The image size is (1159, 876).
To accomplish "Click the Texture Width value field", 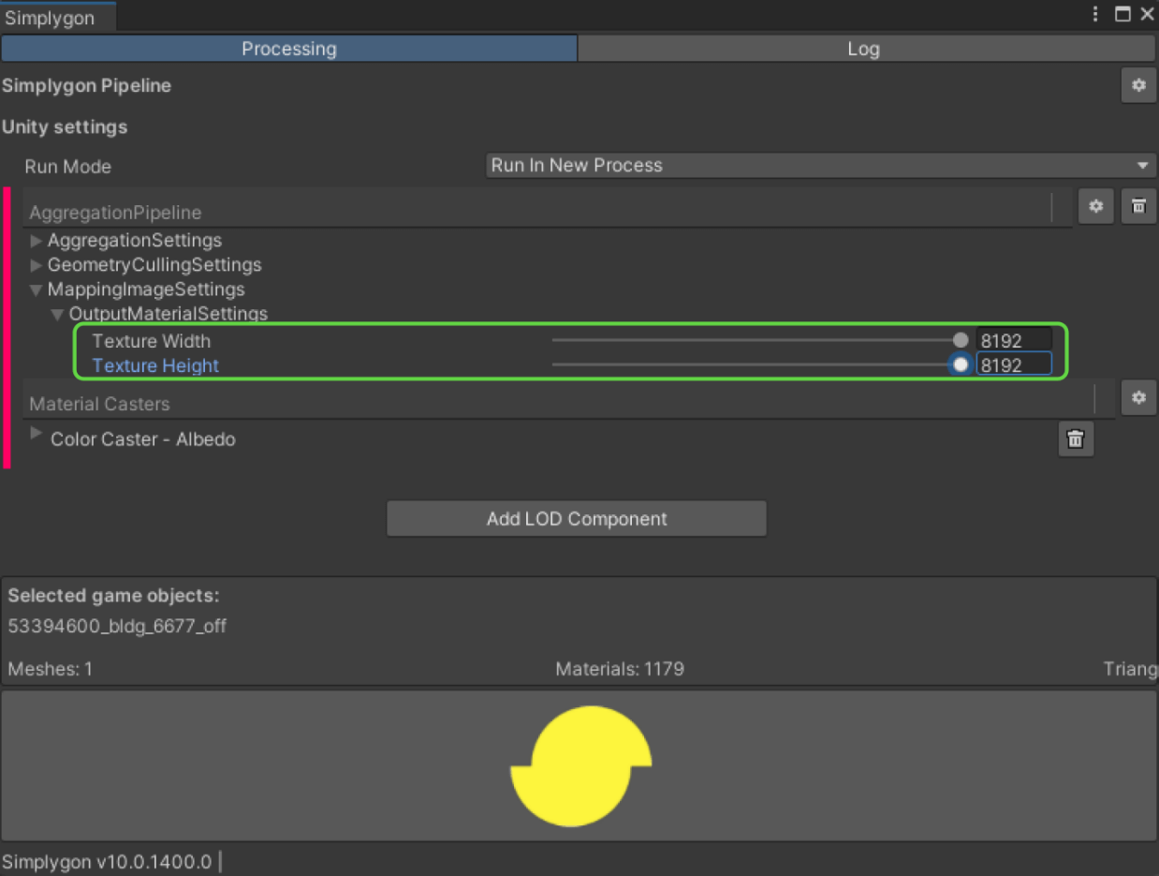I will click(1014, 341).
